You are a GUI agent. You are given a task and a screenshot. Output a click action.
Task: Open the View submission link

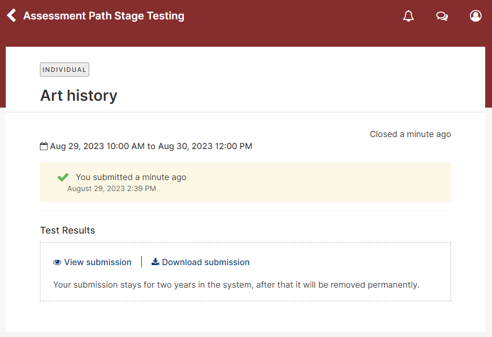click(x=98, y=262)
